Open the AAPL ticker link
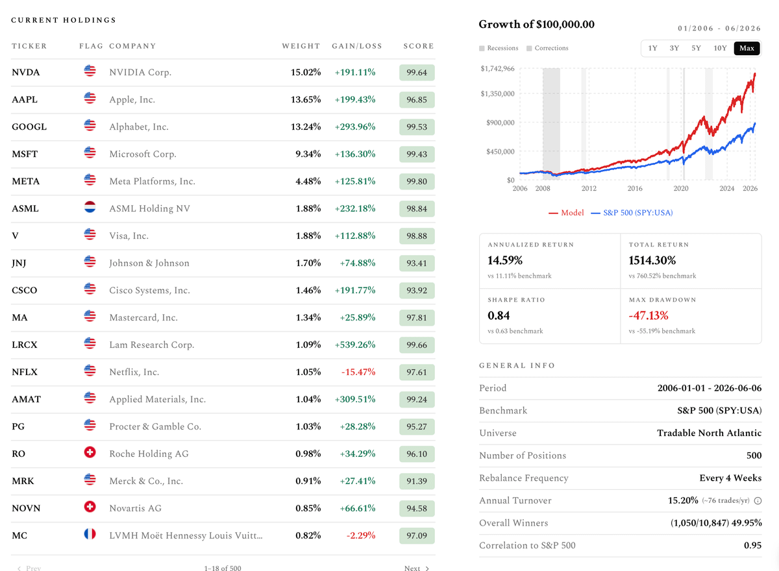Image resolution: width=779 pixels, height=571 pixels. tap(25, 99)
